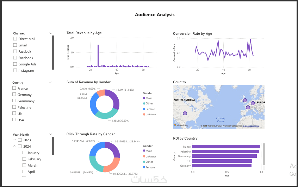Check the Direct Mail channel checkbox
This screenshot has height=187, width=298.
click(x=15, y=39)
